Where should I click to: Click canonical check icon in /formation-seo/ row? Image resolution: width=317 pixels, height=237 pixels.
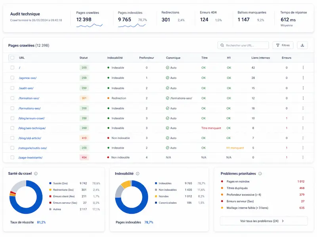click(x=167, y=98)
